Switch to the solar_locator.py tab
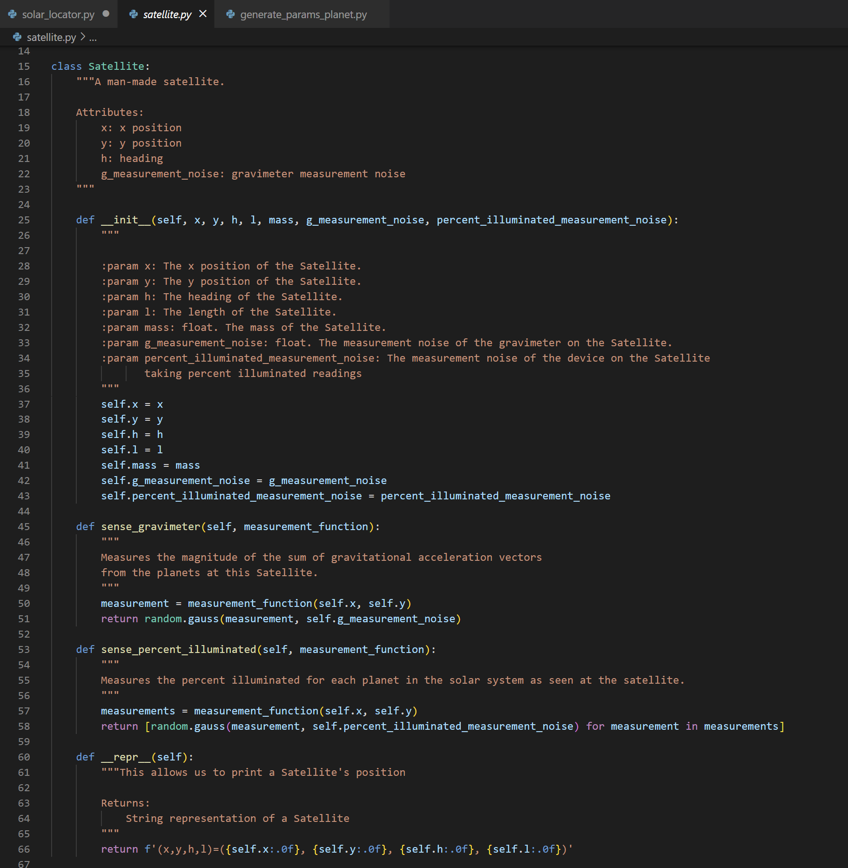This screenshot has height=868, width=848. (58, 14)
